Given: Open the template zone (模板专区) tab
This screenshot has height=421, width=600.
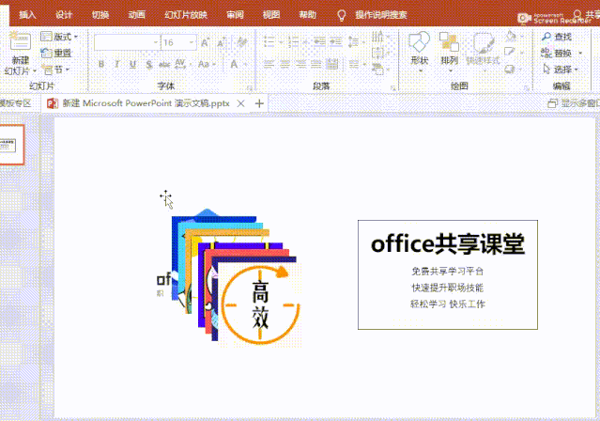Looking at the screenshot, I should [15, 103].
